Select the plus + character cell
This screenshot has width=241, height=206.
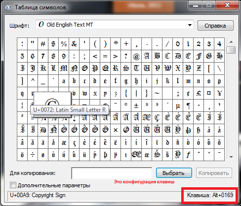pos(126,44)
